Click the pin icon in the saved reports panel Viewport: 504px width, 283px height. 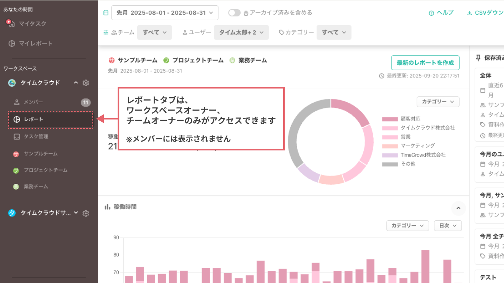click(478, 58)
